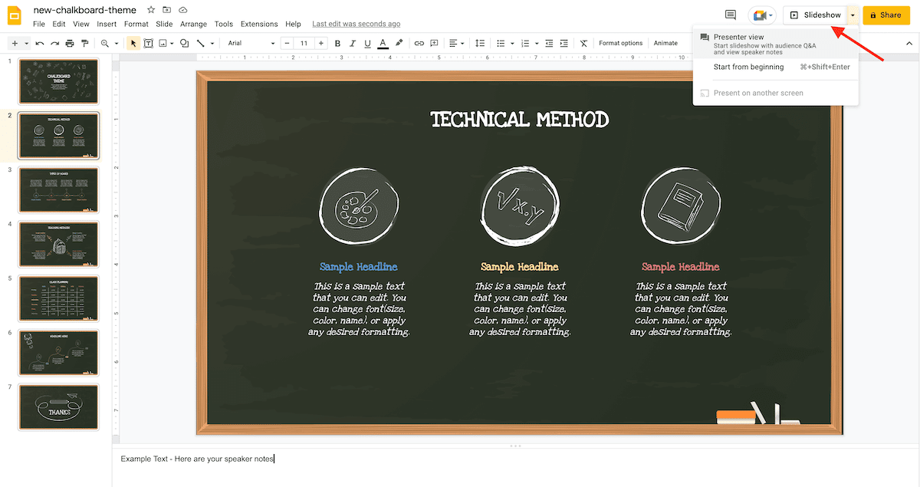Toggle bold formatting
Image resolution: width=920 pixels, height=487 pixels.
point(337,44)
